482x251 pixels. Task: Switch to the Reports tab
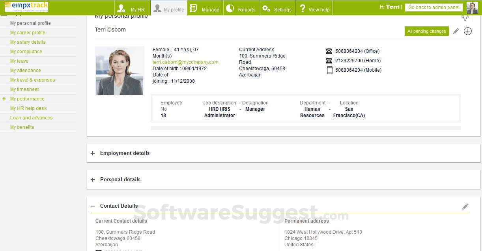point(241,8)
